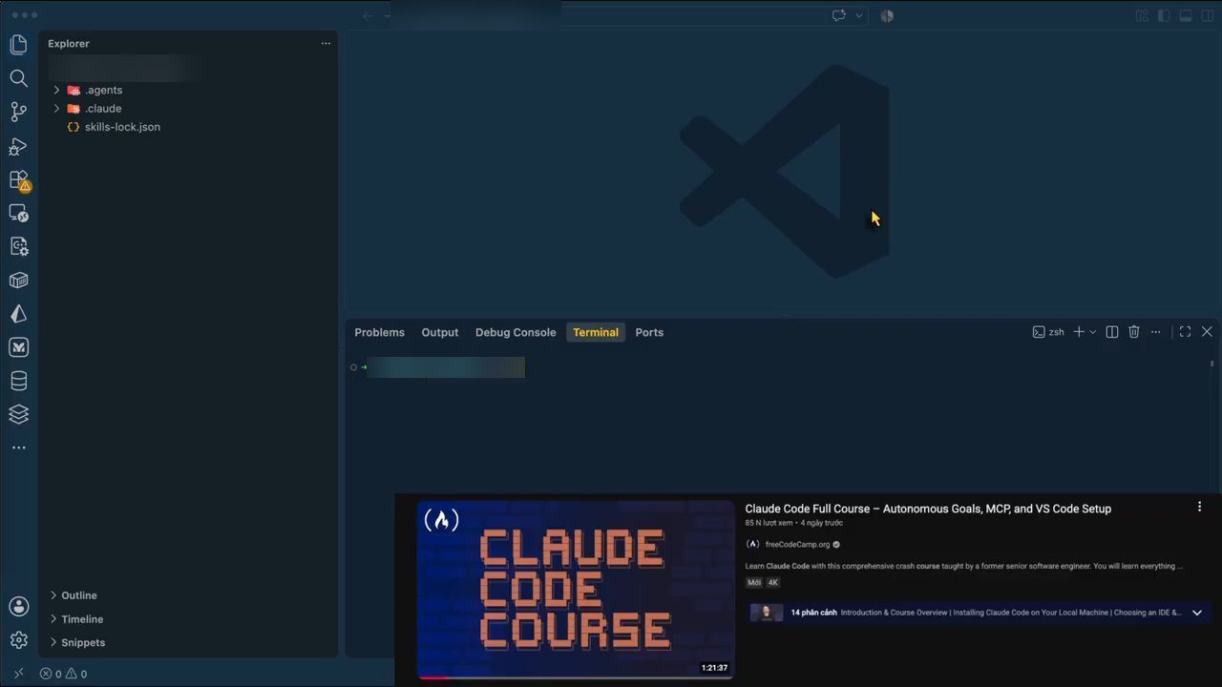Open the Copilot chat icon in title bar
The width and height of the screenshot is (1222, 687).
pyautogui.click(x=839, y=15)
